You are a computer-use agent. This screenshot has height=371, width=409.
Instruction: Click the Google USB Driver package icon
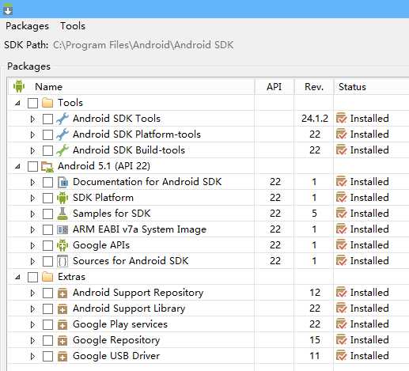62,356
